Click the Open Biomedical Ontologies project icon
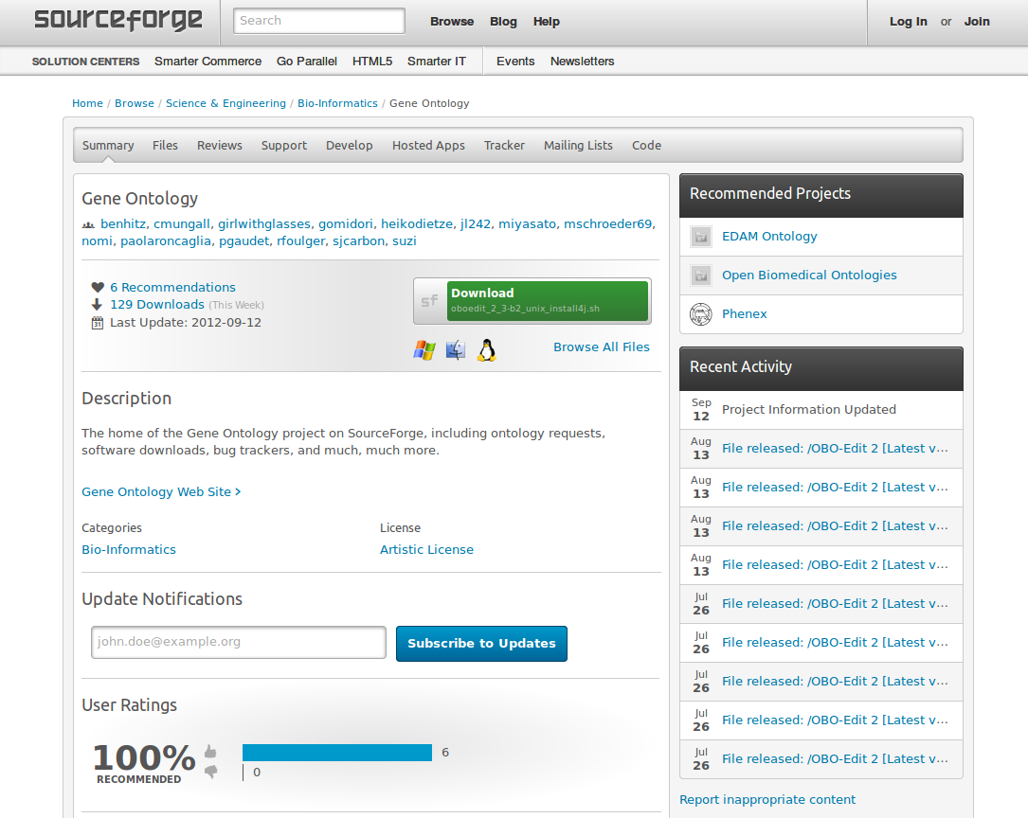 pos(701,276)
